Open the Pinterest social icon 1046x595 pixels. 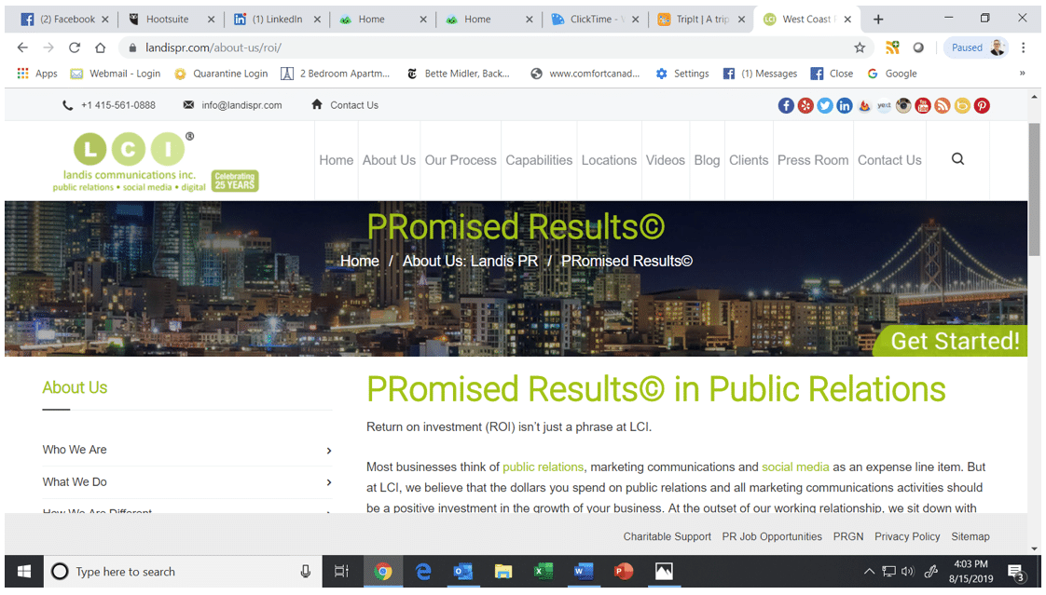click(982, 106)
